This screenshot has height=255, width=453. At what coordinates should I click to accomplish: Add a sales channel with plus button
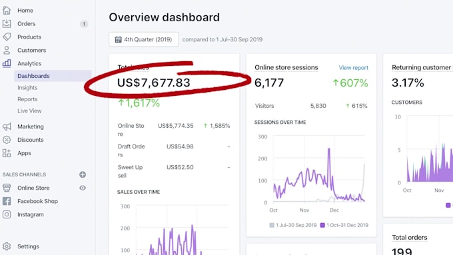click(x=83, y=174)
